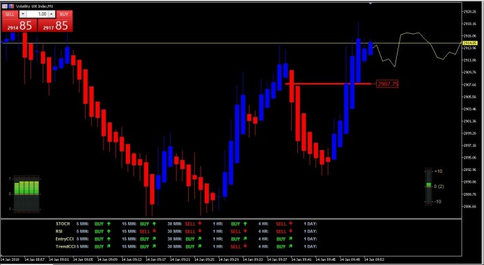484x265 pixels.
Task: Click the first small icon beside the chart title
Action: coord(4,6)
